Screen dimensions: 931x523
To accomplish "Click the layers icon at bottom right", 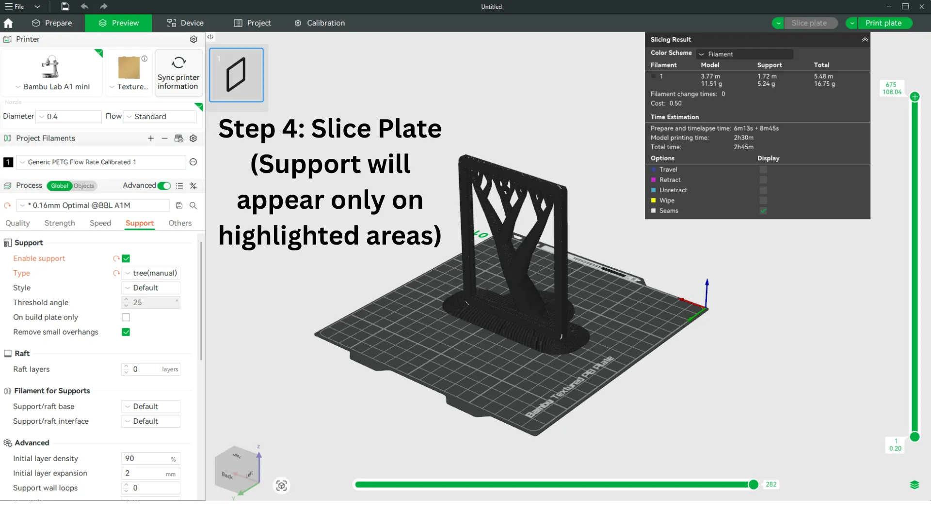I will 915,485.
